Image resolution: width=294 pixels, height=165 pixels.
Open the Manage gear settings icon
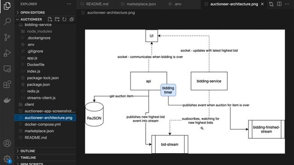(7, 159)
